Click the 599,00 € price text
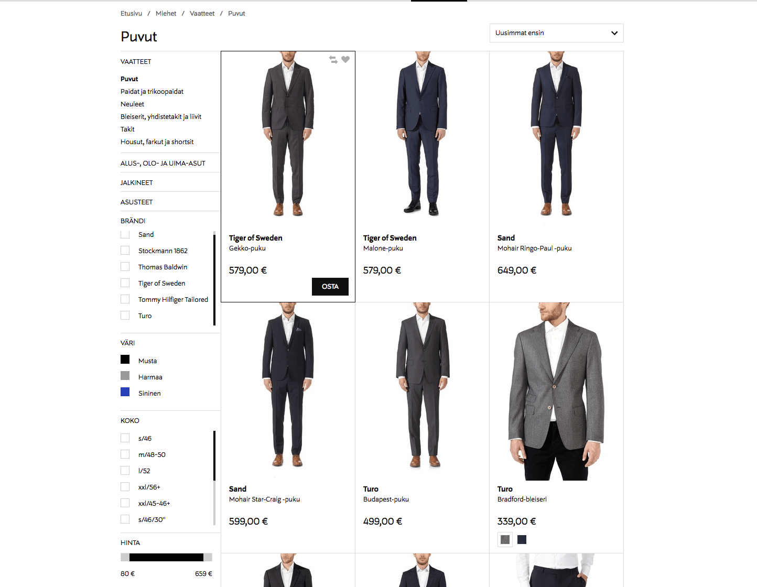Image resolution: width=757 pixels, height=587 pixels. (248, 521)
